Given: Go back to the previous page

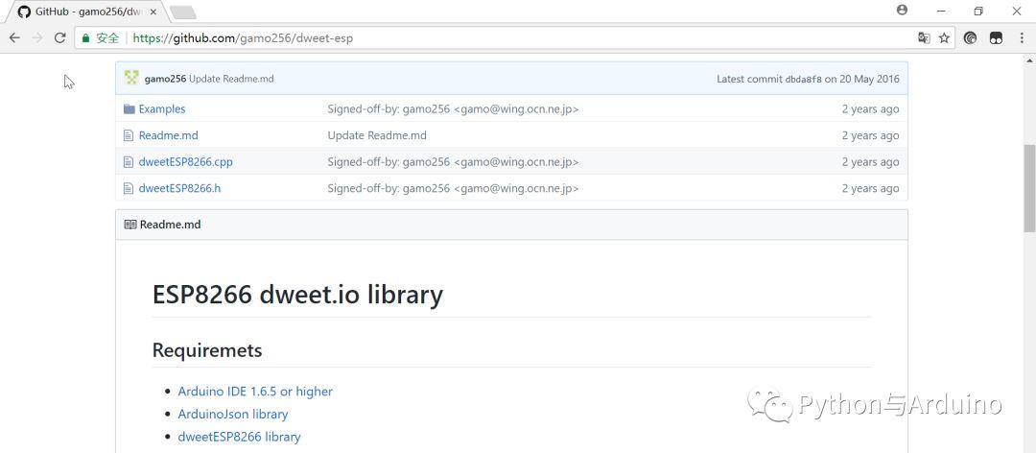Looking at the screenshot, I should [x=14, y=37].
